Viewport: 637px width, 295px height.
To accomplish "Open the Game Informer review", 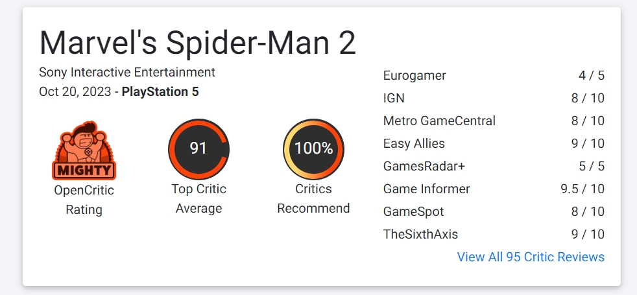I will (426, 189).
